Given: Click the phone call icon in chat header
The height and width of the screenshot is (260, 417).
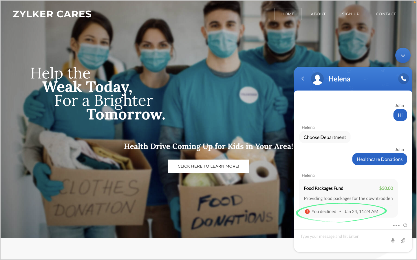Looking at the screenshot, I should [403, 79].
